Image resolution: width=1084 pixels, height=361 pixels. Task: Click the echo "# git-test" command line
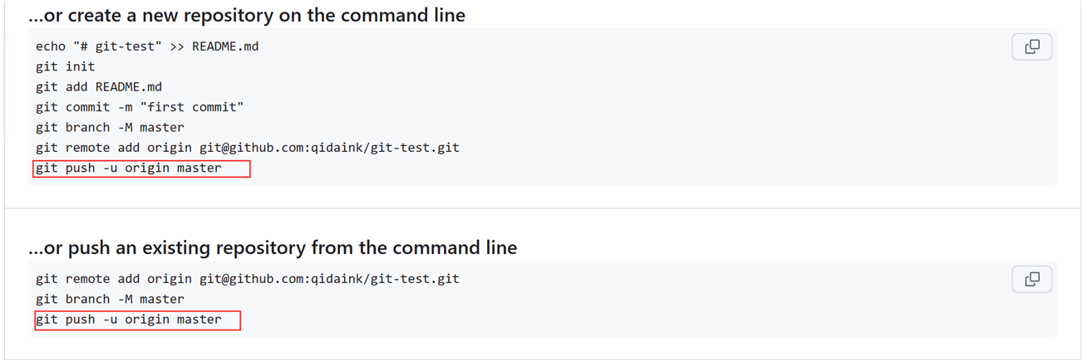[x=147, y=46]
